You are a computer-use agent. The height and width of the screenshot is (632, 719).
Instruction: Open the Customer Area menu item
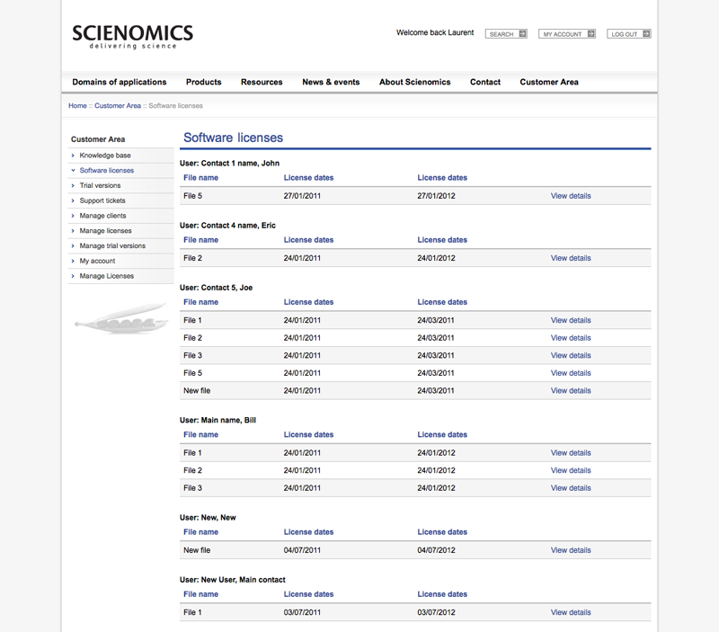click(x=549, y=82)
